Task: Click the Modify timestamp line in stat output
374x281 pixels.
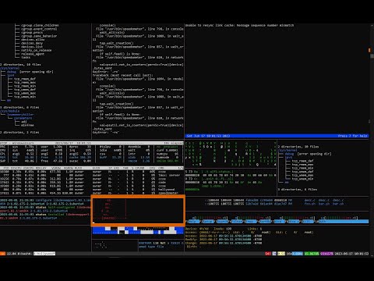Action: pyautogui.click(x=224, y=240)
